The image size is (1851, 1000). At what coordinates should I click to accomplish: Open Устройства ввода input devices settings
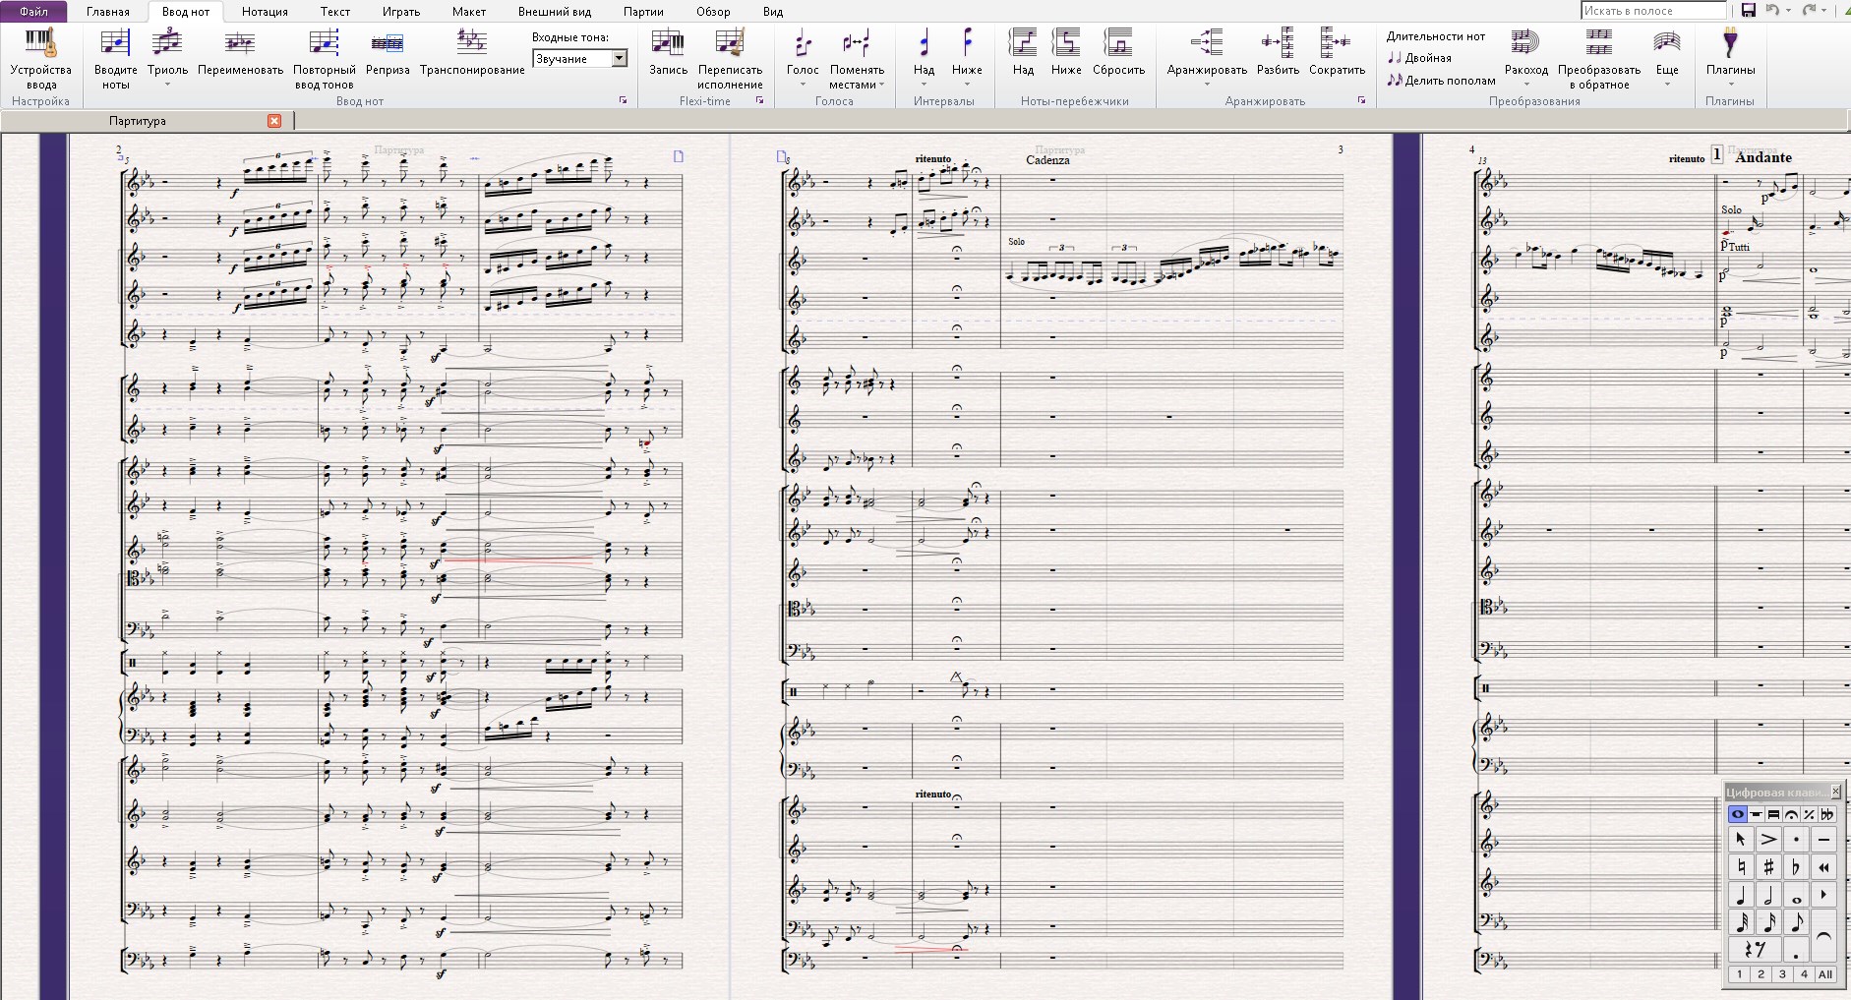pyautogui.click(x=41, y=59)
